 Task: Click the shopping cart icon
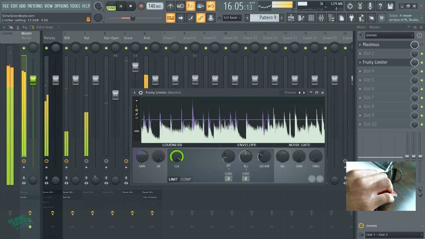point(382,18)
